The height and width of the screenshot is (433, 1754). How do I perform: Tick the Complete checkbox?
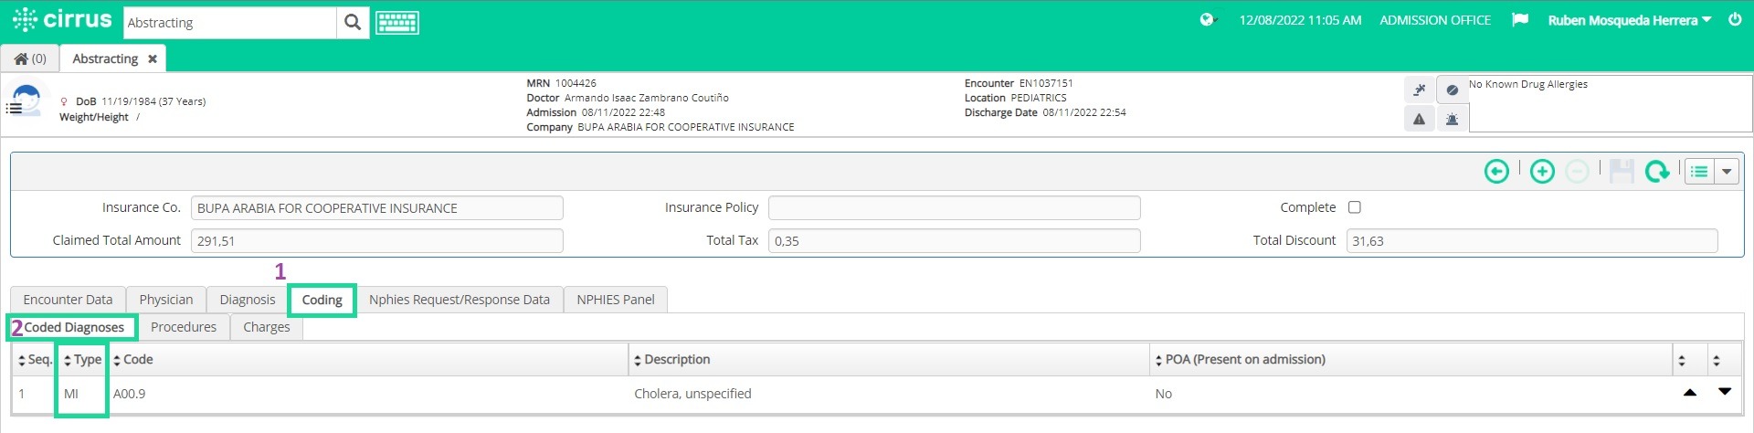click(1355, 207)
